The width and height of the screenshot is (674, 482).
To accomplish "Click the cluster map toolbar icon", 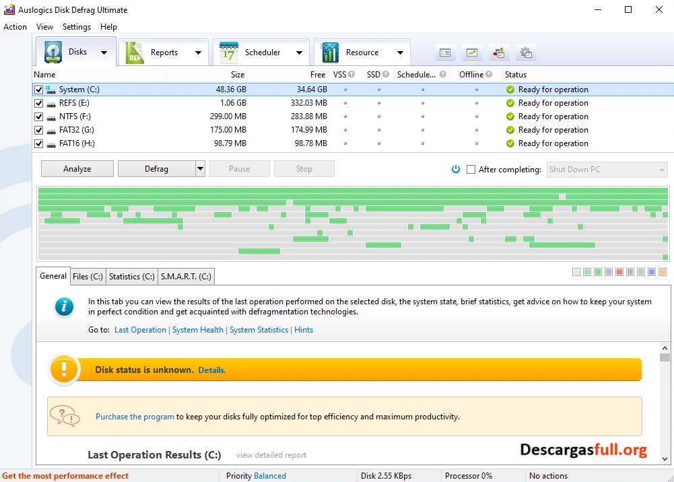I will pyautogui.click(x=499, y=52).
